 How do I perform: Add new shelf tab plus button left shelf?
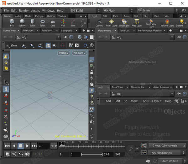click(81, 16)
